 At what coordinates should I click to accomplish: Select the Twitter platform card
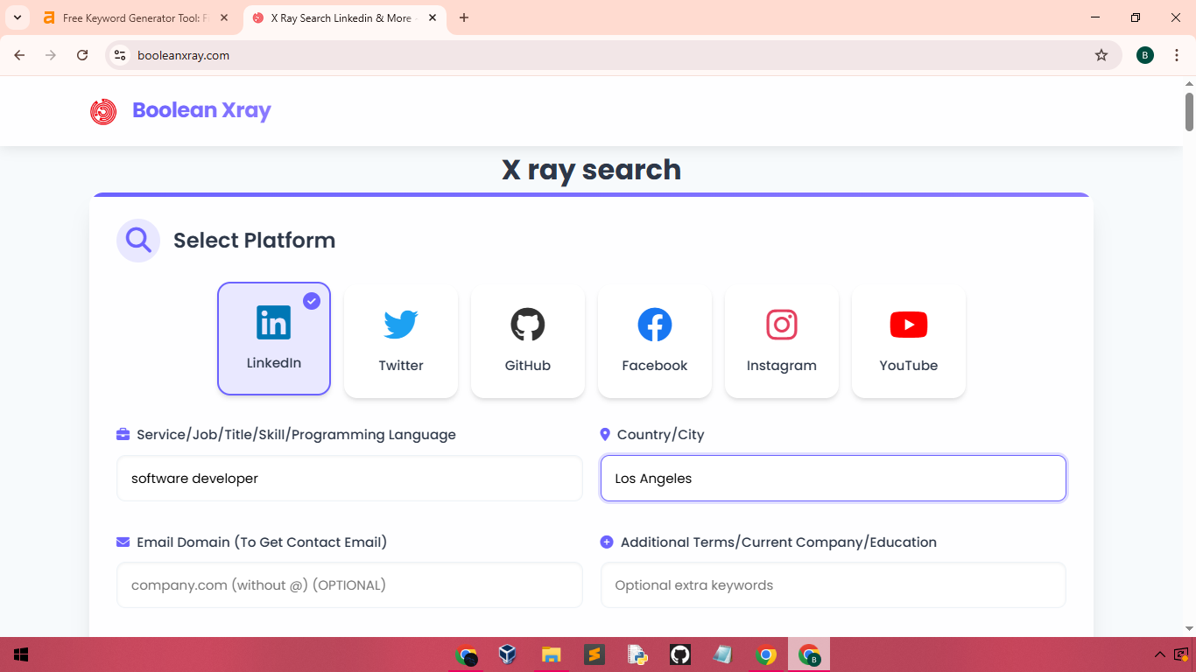[x=401, y=339]
